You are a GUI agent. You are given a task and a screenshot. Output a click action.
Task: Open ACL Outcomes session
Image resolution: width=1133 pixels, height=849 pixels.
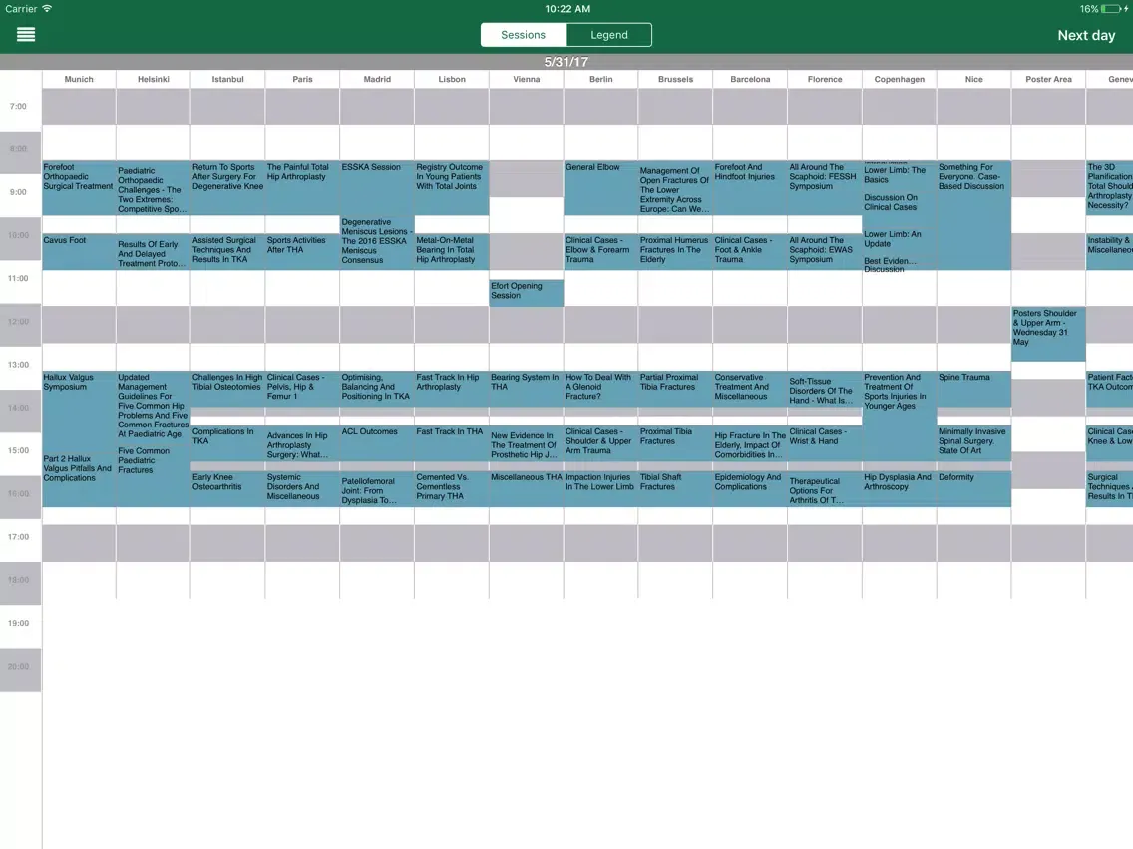click(377, 443)
